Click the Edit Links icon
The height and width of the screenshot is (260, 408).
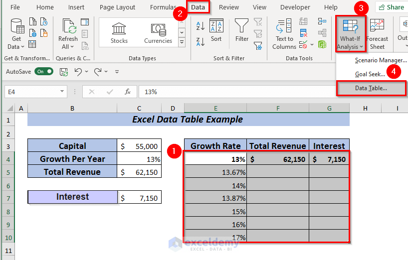(85, 46)
